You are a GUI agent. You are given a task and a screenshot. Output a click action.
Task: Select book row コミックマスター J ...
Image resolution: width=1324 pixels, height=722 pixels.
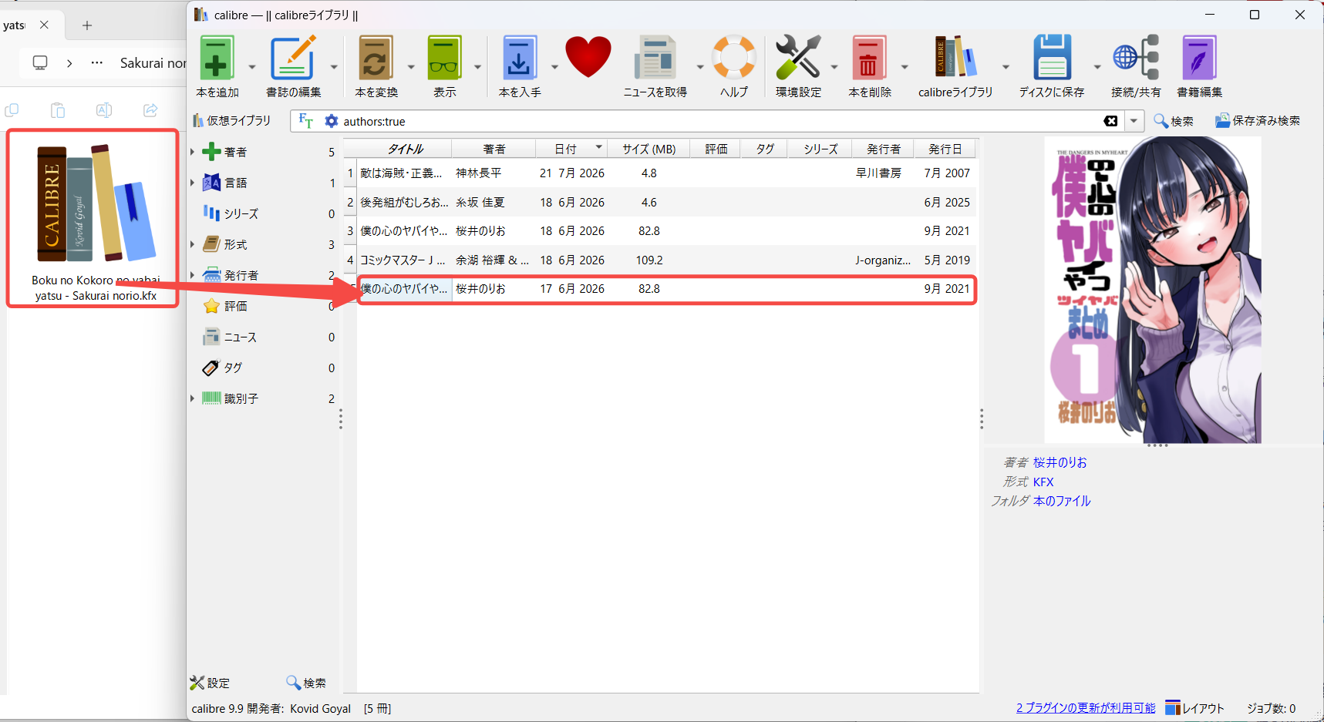pyautogui.click(x=667, y=260)
